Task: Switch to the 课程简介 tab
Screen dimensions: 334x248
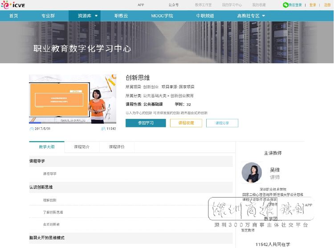Action: (x=81, y=146)
